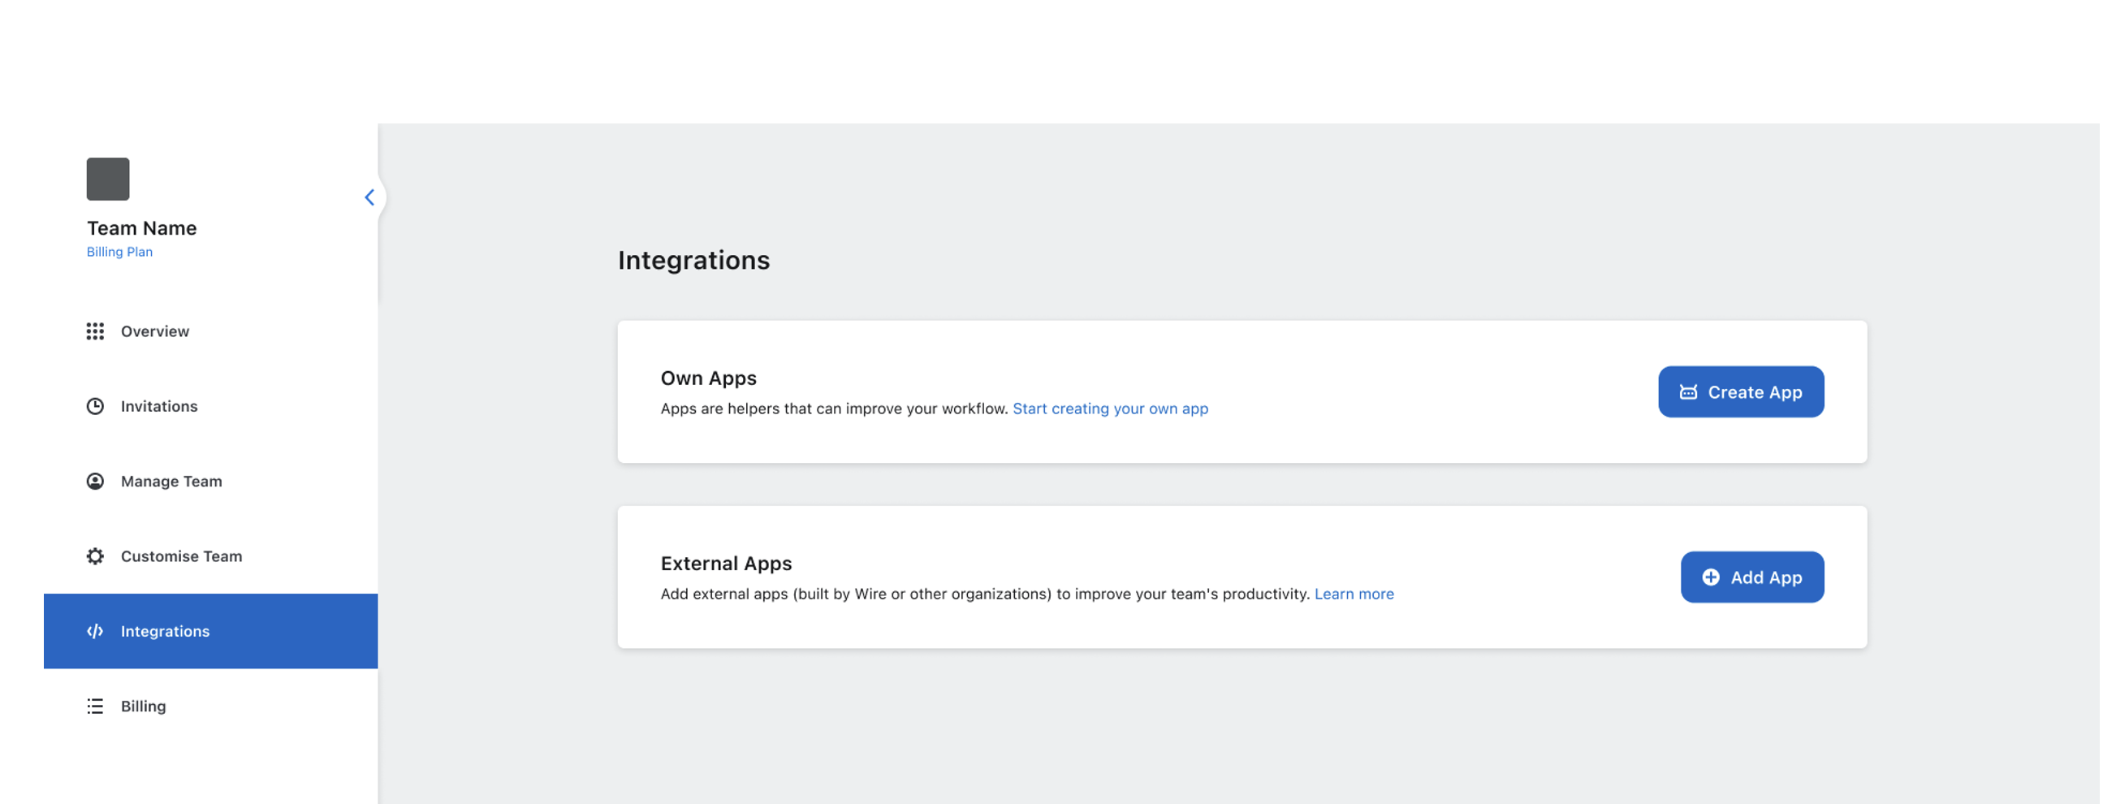This screenshot has width=2116, height=804.
Task: Select the Integrations code icon
Action: tap(94, 631)
